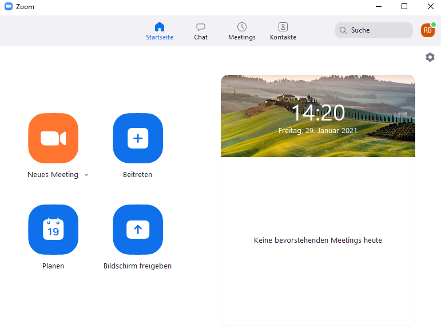
Task: Click the Bildschirm freigeben label
Action: (137, 266)
